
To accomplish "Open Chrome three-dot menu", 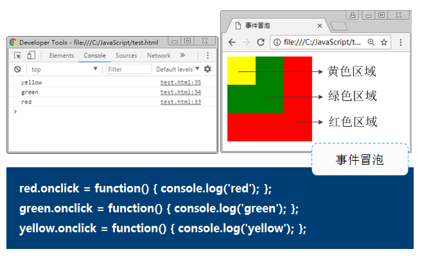I will [401, 42].
